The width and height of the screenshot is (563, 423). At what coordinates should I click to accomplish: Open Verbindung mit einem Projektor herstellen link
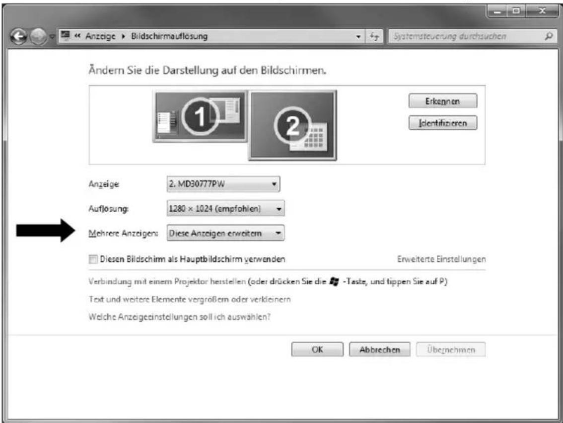click(x=167, y=281)
